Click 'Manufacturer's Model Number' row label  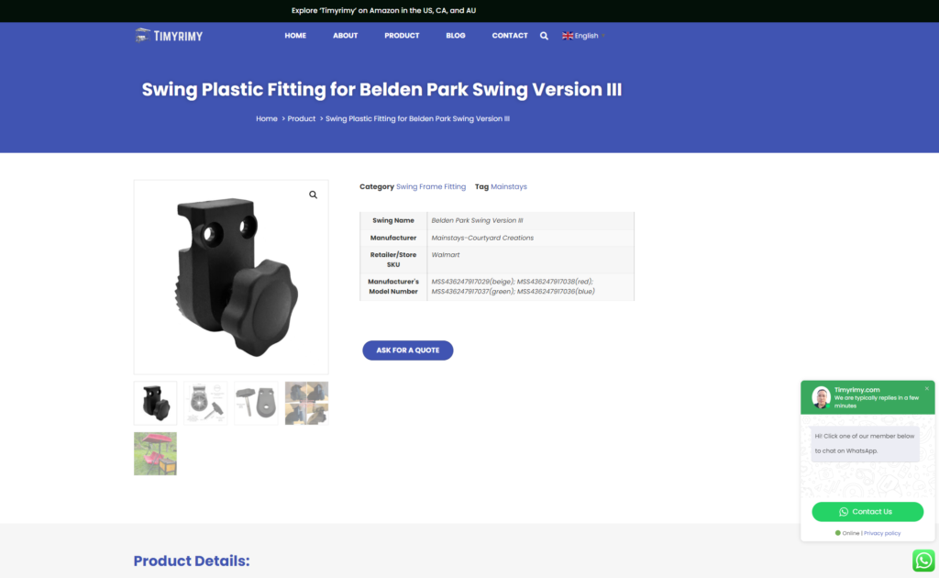point(392,287)
